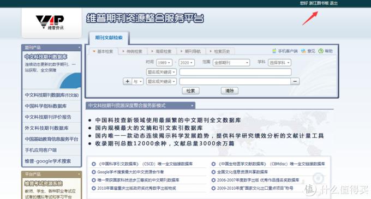The image size is (371, 199).
Task: Click the VIP 维普资讯 logo
Action: click(50, 22)
